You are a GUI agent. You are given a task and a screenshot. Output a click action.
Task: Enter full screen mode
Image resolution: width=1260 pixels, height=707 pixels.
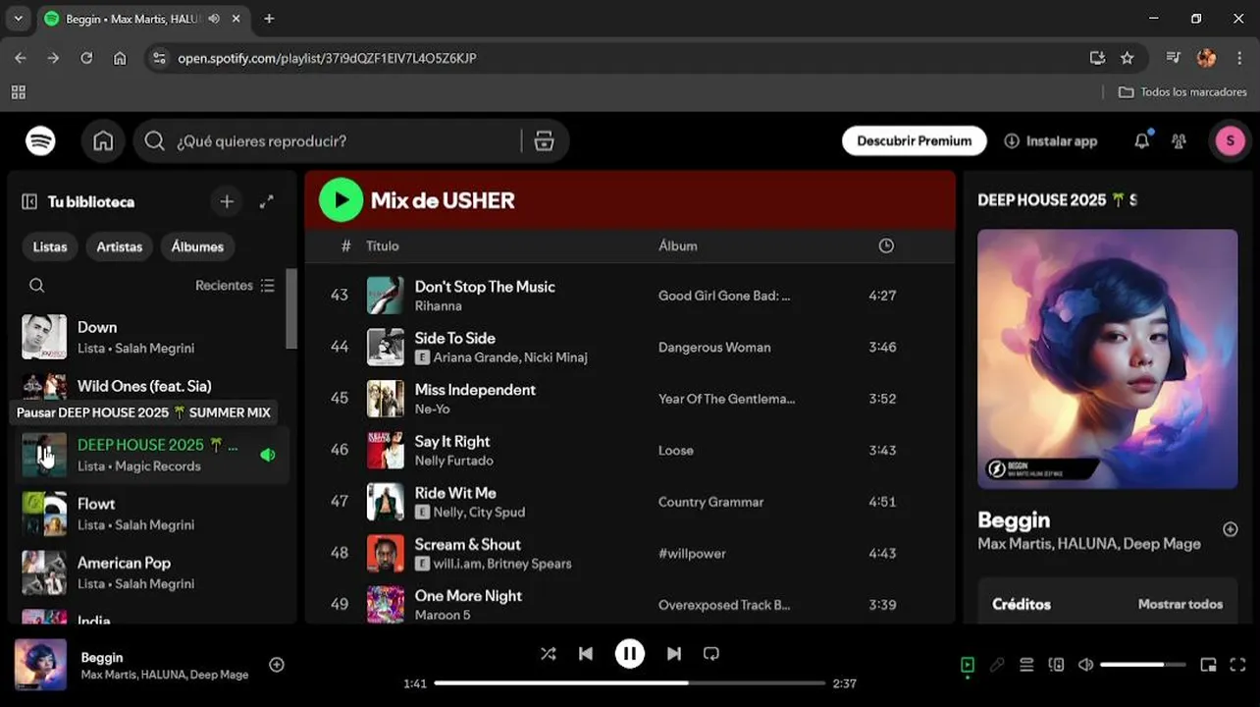[1237, 665]
